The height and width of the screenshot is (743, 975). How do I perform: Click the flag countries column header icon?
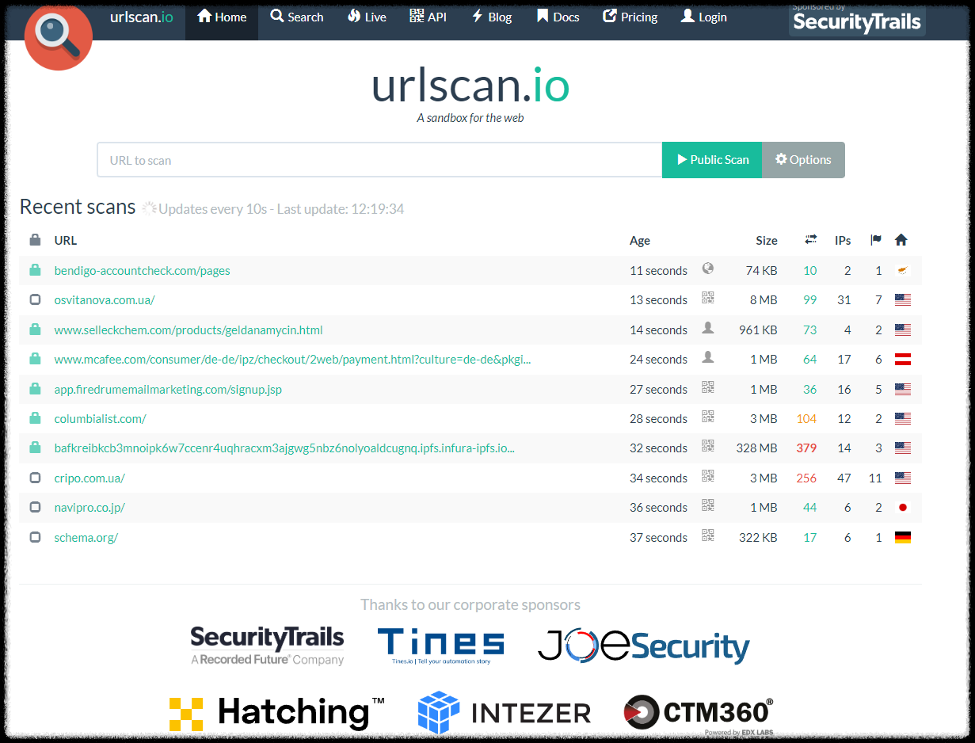tap(876, 240)
